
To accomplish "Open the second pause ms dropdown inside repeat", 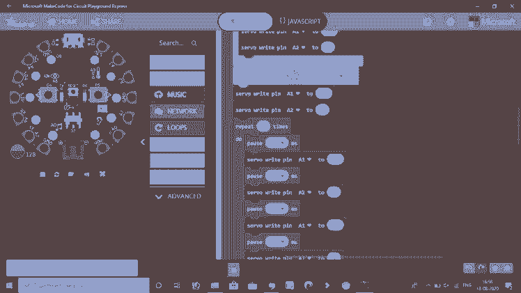I will point(277,175).
